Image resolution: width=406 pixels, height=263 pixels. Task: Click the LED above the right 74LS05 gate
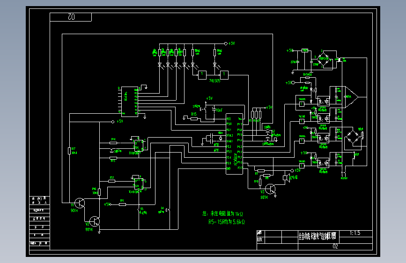click(x=214, y=64)
